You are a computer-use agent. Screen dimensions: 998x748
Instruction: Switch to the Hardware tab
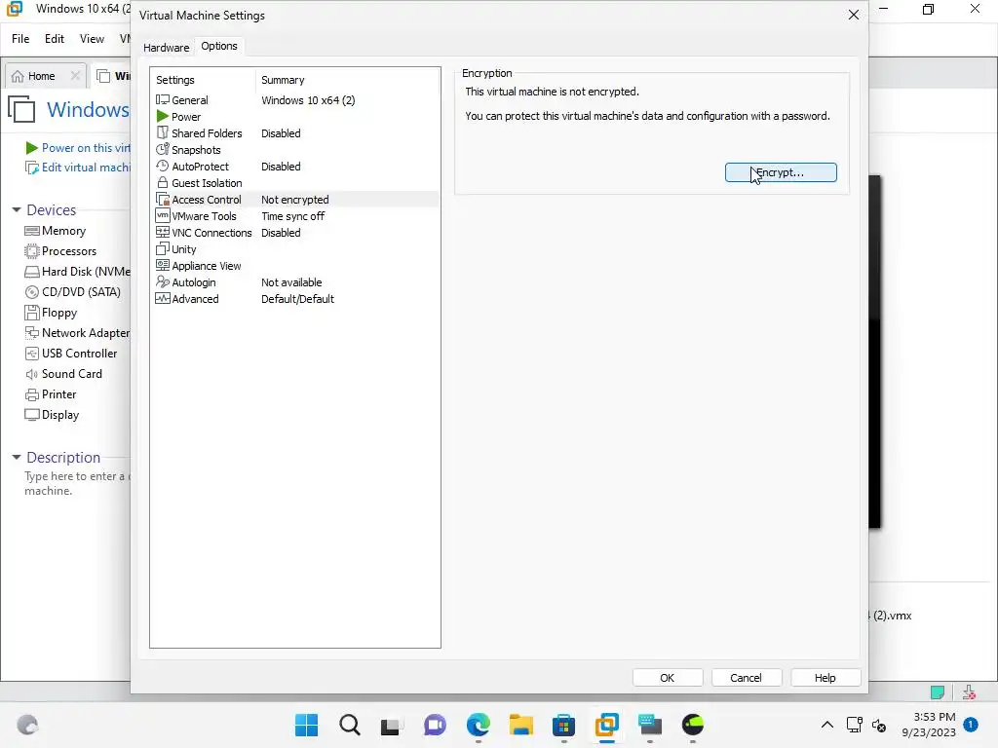point(166,47)
